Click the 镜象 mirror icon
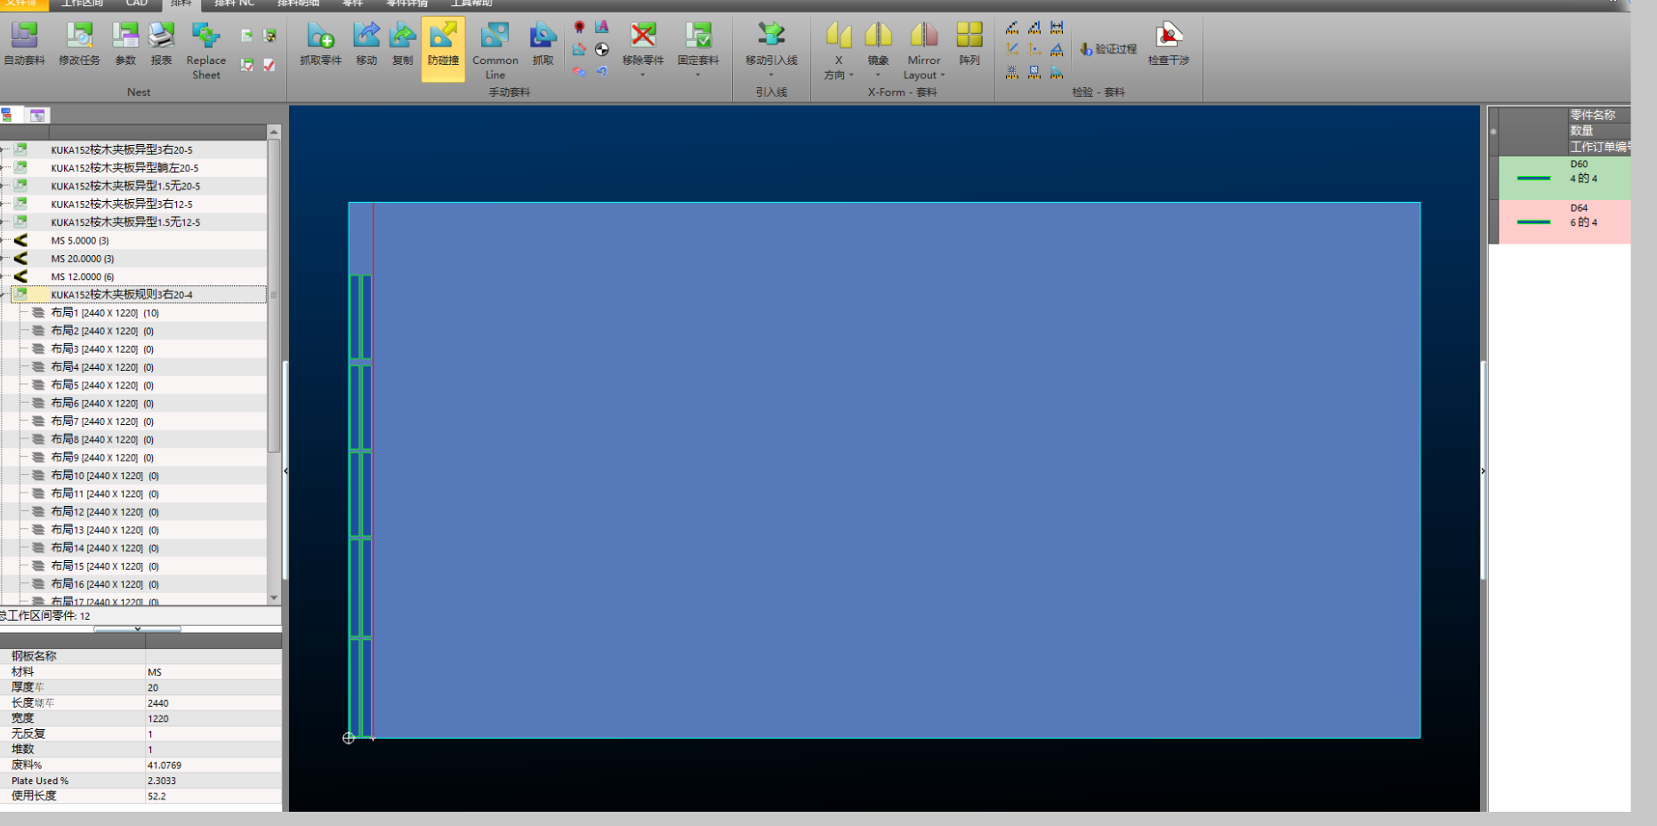The image size is (1657, 826). (878, 36)
